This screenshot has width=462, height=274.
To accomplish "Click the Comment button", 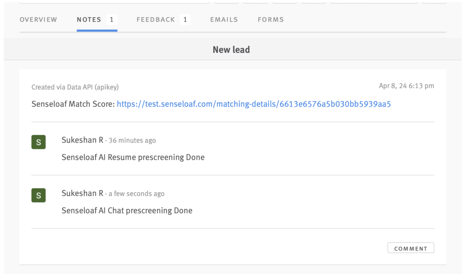I will tap(411, 248).
